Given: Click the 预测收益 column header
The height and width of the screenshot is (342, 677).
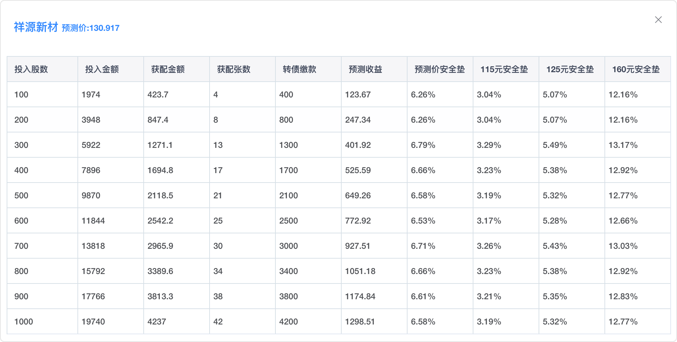Looking at the screenshot, I should (365, 69).
